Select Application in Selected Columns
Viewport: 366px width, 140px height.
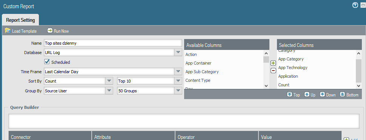pos(288,76)
